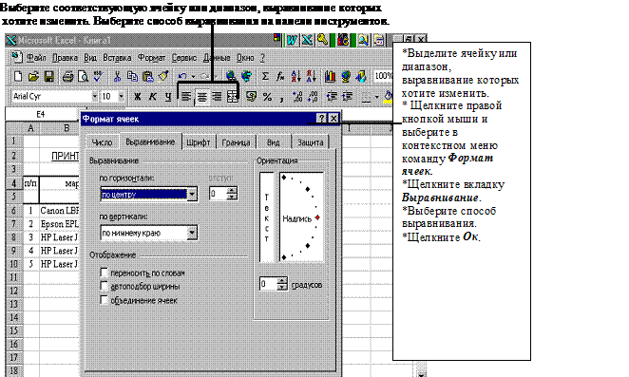This screenshot has width=629, height=377.
Task: Expand the по горизонтали dropdown
Action: [192, 195]
